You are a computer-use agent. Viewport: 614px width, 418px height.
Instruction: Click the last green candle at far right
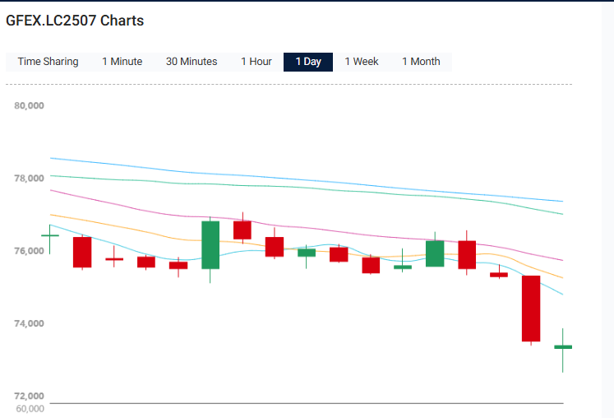(563, 347)
